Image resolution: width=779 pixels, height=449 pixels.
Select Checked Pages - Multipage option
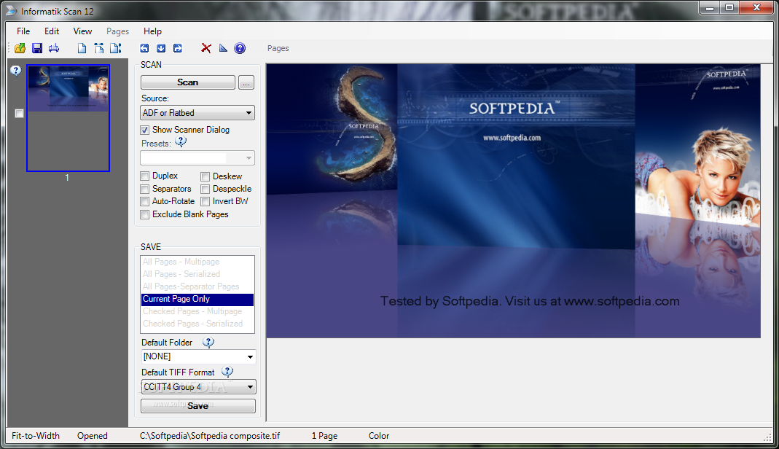click(197, 311)
